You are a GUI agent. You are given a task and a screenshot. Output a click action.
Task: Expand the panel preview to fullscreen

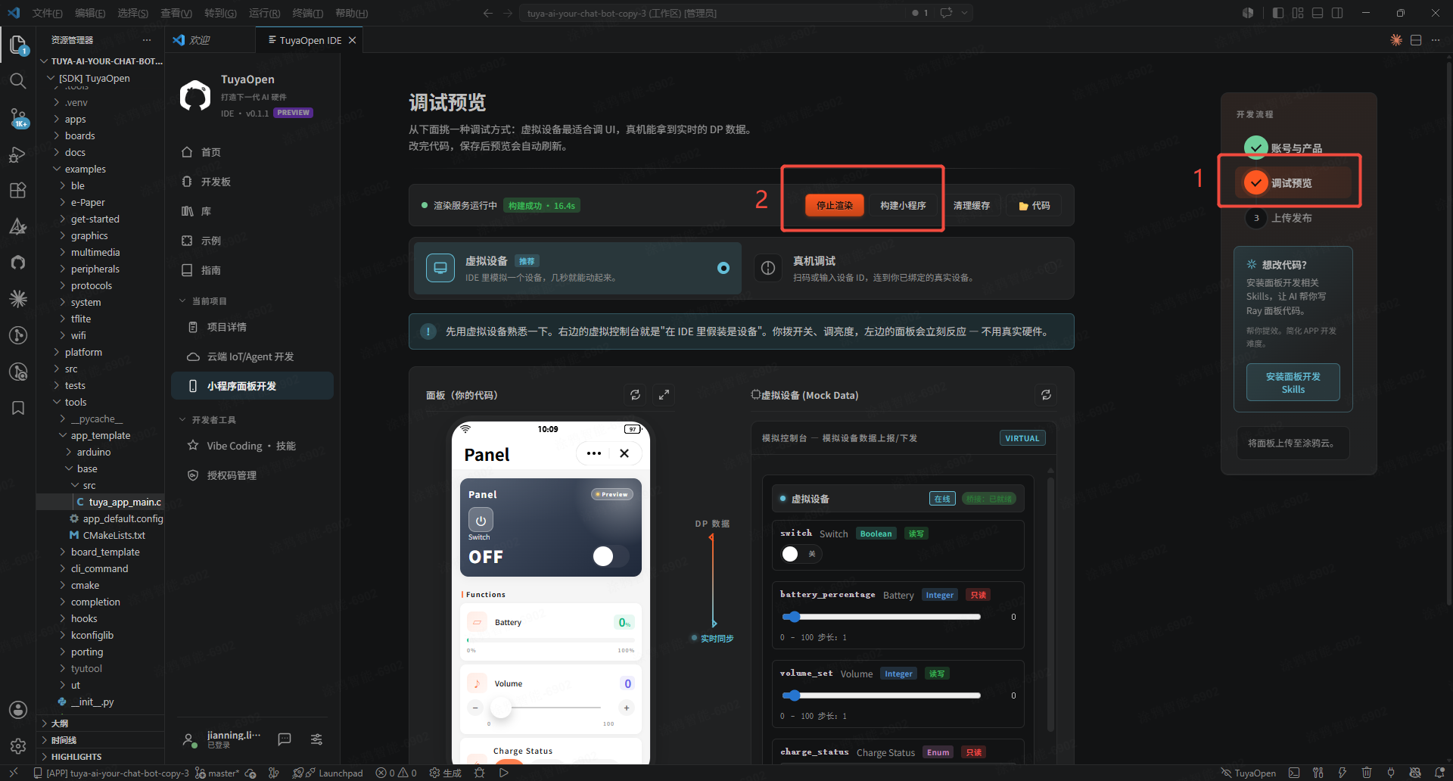[664, 395]
